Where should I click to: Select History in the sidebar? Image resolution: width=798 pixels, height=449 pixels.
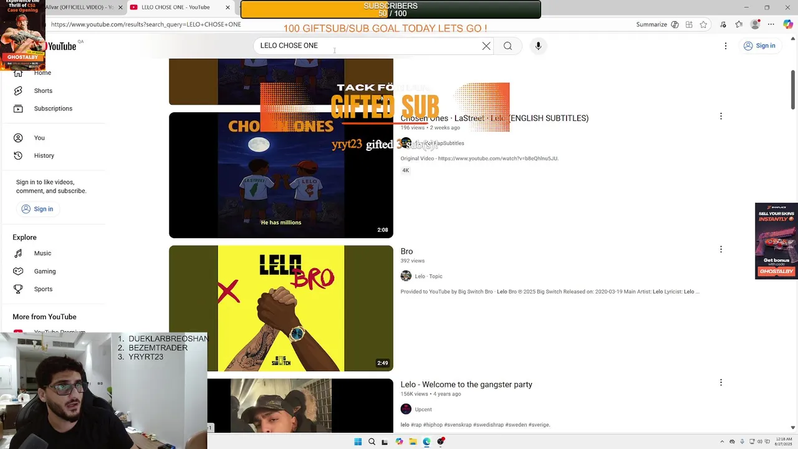44,155
